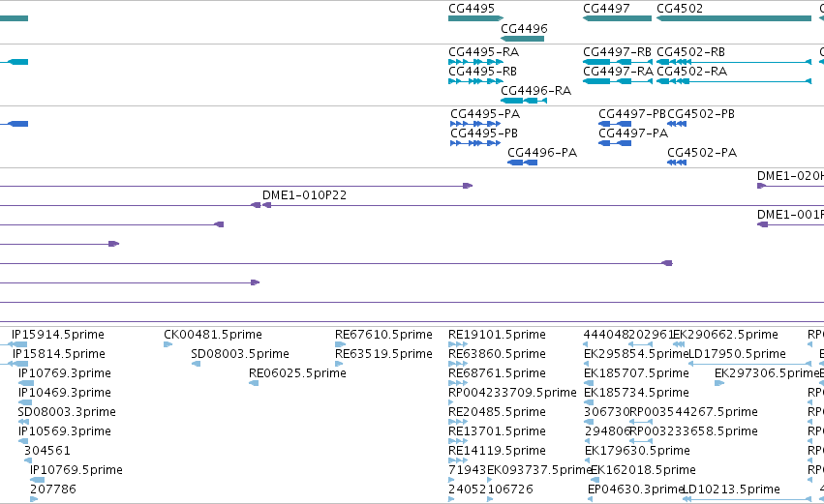Select the feature labeled 106726

point(510,489)
